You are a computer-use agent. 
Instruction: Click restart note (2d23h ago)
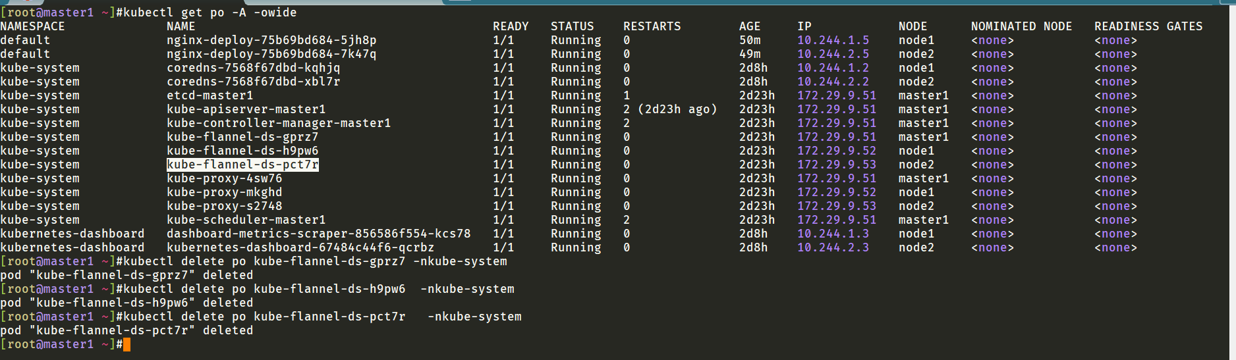[x=677, y=109]
